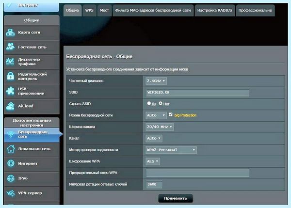Expand the channel width 20/40 MHz dropdown

(160, 127)
